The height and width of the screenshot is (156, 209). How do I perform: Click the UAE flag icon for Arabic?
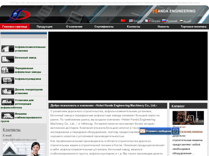pyautogui.click(x=181, y=21)
